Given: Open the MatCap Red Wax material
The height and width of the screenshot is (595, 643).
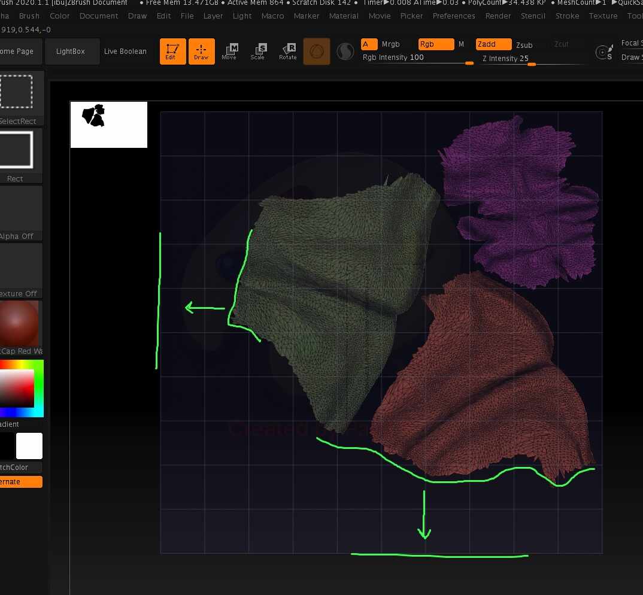Looking at the screenshot, I should pyautogui.click(x=19, y=327).
